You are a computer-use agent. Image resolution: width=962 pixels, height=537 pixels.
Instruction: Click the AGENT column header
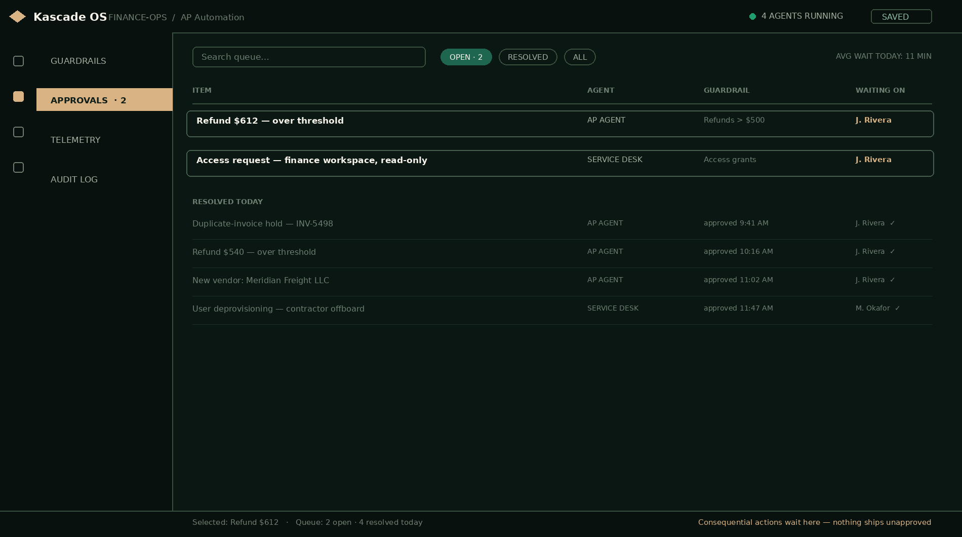click(x=600, y=90)
